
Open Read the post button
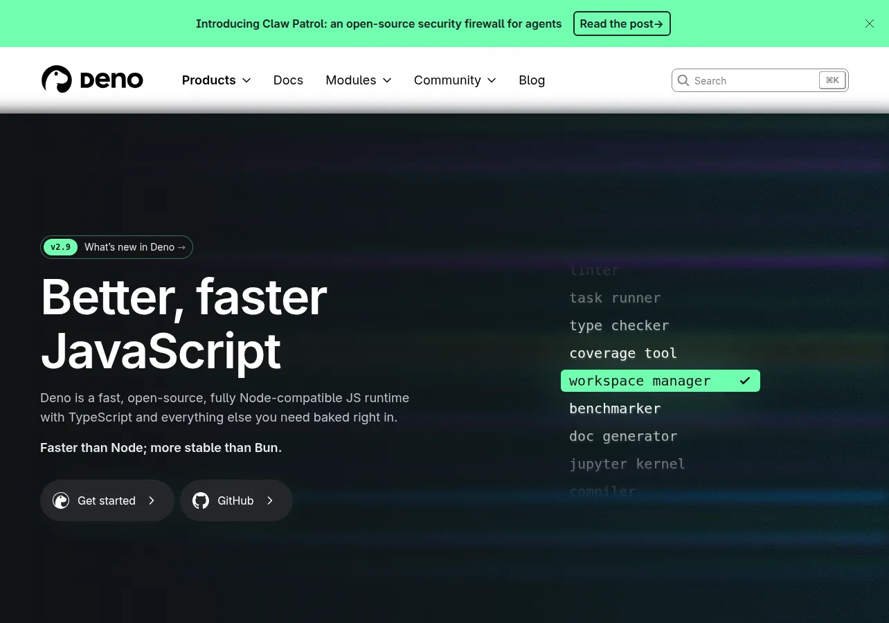point(622,24)
